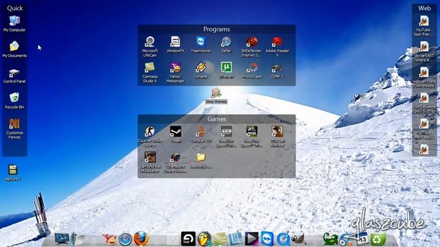Launch the TeamViewer icon in the dock
The height and width of the screenshot is (247, 440).
267,239
